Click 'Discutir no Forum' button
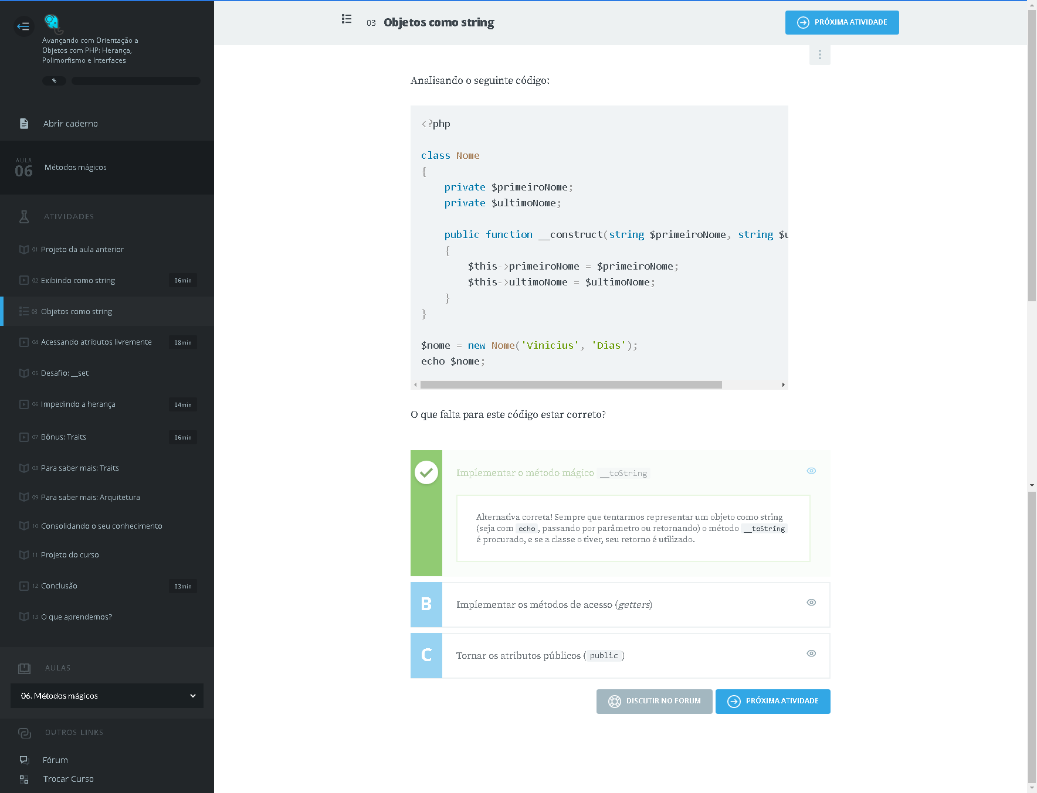The height and width of the screenshot is (793, 1037). coord(654,701)
